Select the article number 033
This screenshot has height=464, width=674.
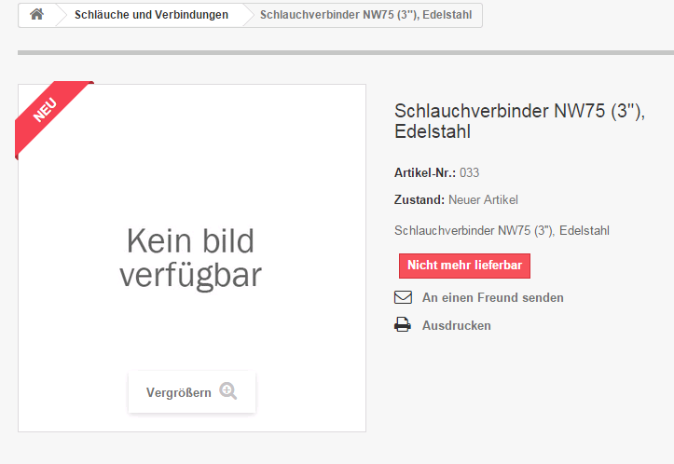click(x=470, y=172)
